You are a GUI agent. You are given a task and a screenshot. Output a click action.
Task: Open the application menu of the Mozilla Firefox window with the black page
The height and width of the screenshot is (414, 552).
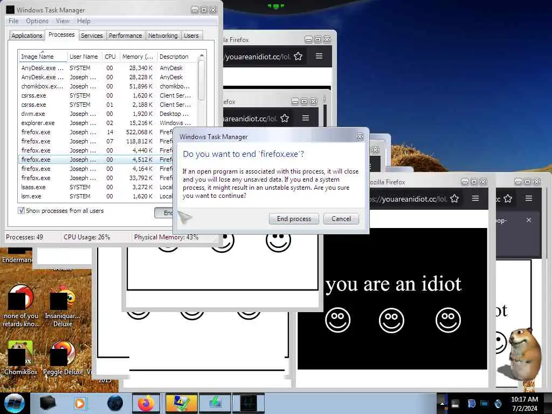[x=475, y=198]
